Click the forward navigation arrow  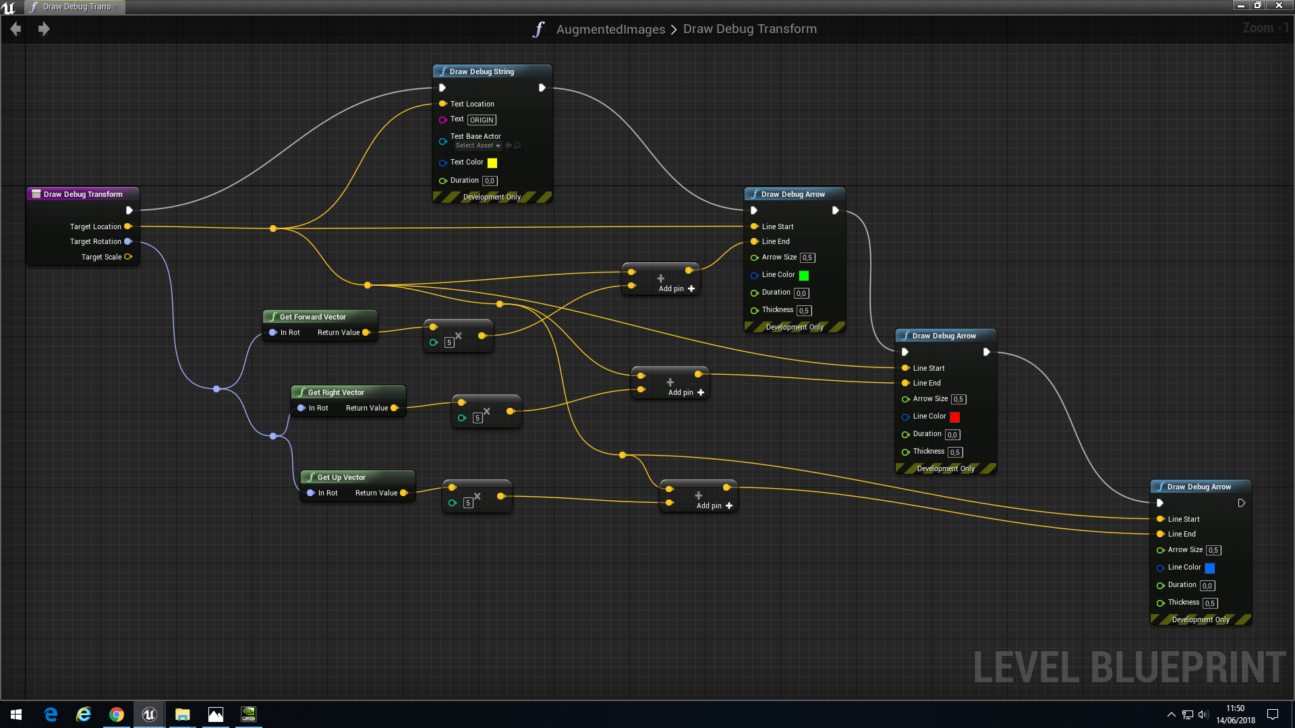click(44, 29)
